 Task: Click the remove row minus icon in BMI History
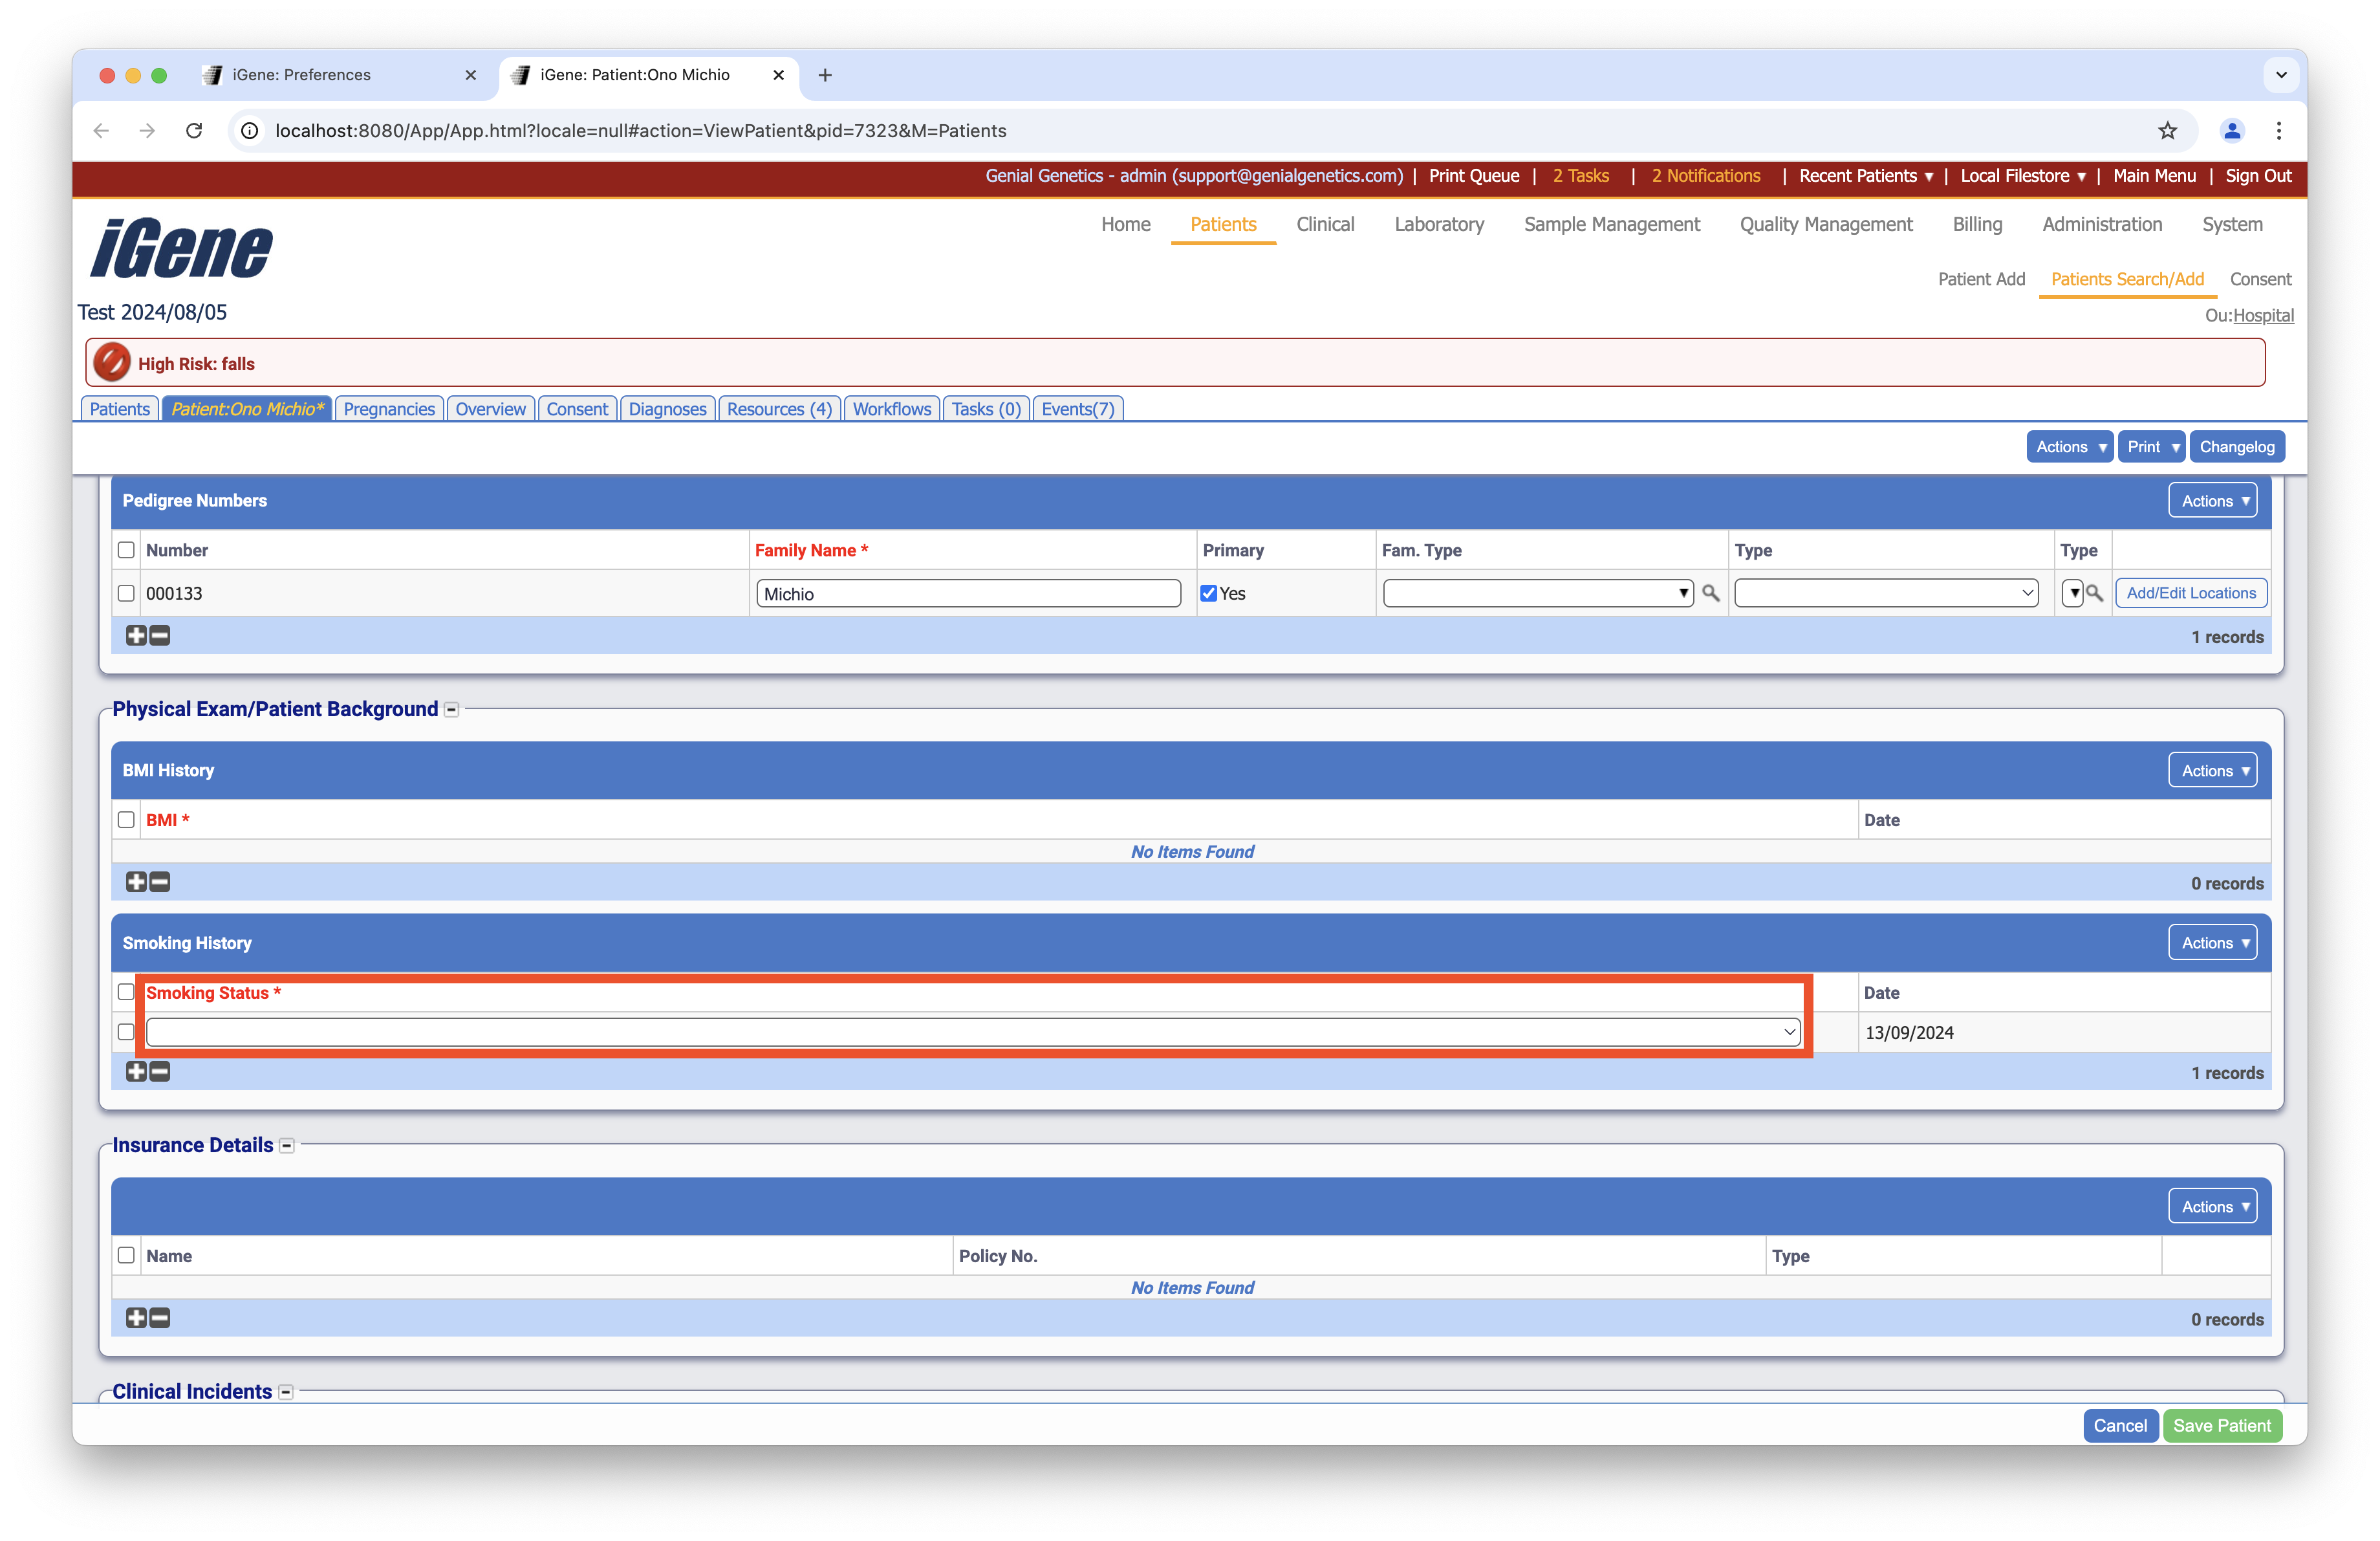tap(160, 882)
